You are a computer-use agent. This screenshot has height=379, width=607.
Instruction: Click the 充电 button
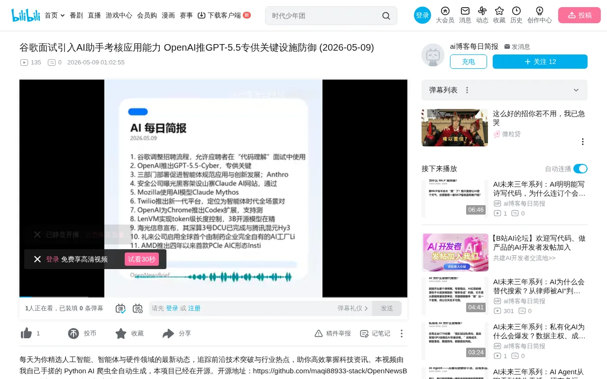(469, 62)
